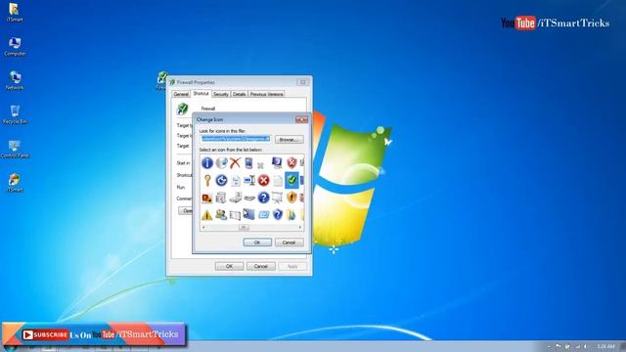Pick the golden key icon
Image resolution: width=626 pixels, height=352 pixels.
click(x=206, y=180)
